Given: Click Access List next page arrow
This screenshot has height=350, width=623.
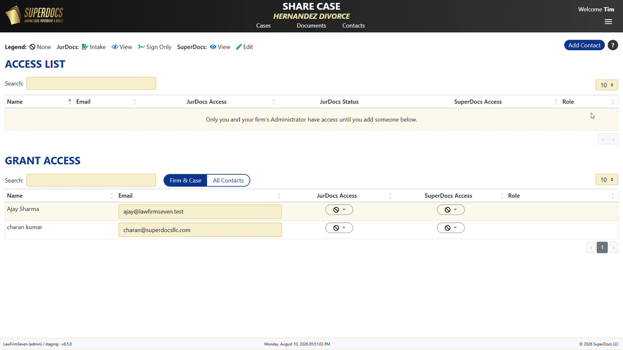Looking at the screenshot, I should coord(613,139).
